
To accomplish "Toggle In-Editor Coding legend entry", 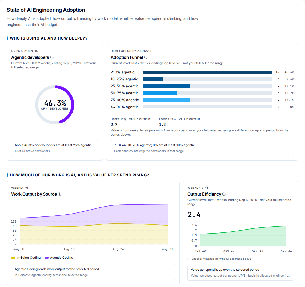I will click(26, 258).
